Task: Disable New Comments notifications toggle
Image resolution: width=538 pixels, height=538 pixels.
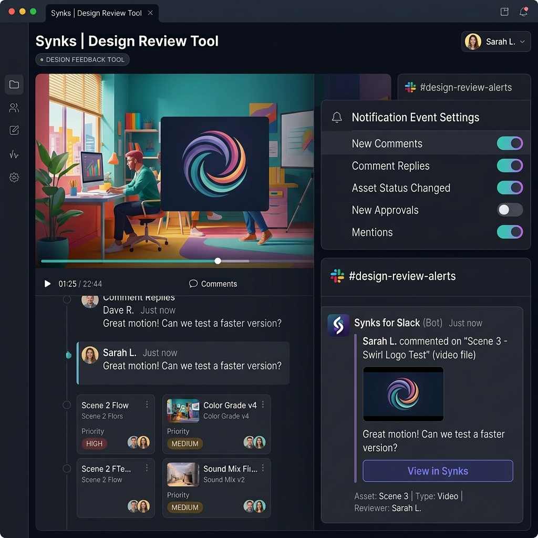Action: point(510,143)
